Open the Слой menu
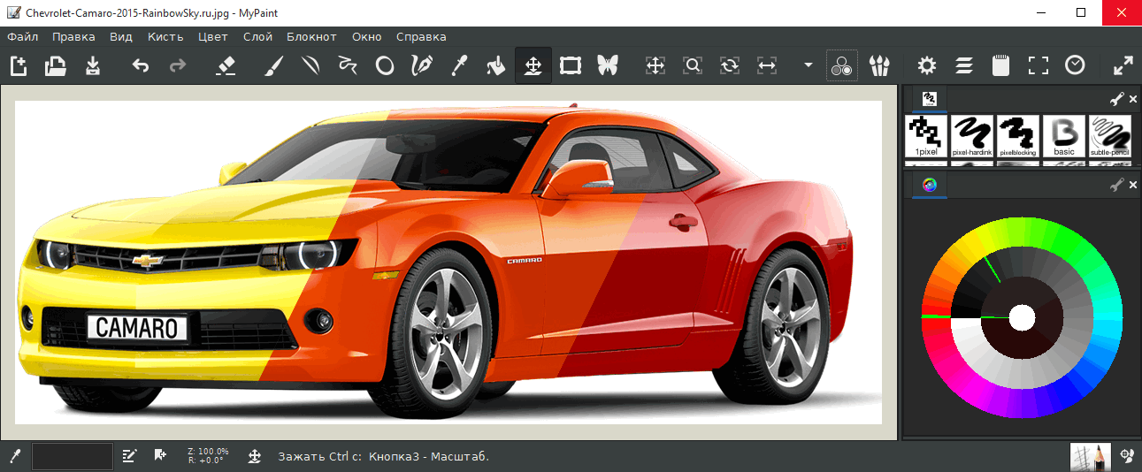 click(257, 36)
